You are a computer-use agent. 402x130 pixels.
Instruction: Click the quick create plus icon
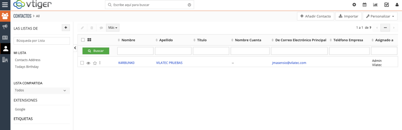pos(354,5)
